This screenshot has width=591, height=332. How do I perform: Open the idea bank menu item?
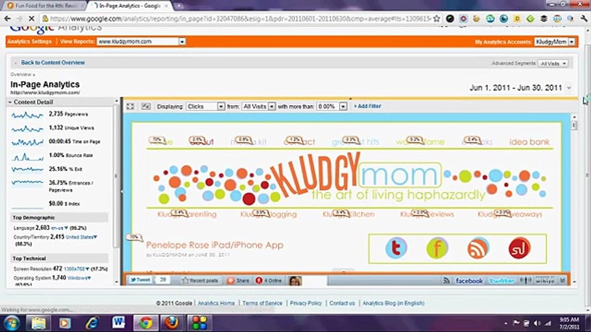pos(530,142)
